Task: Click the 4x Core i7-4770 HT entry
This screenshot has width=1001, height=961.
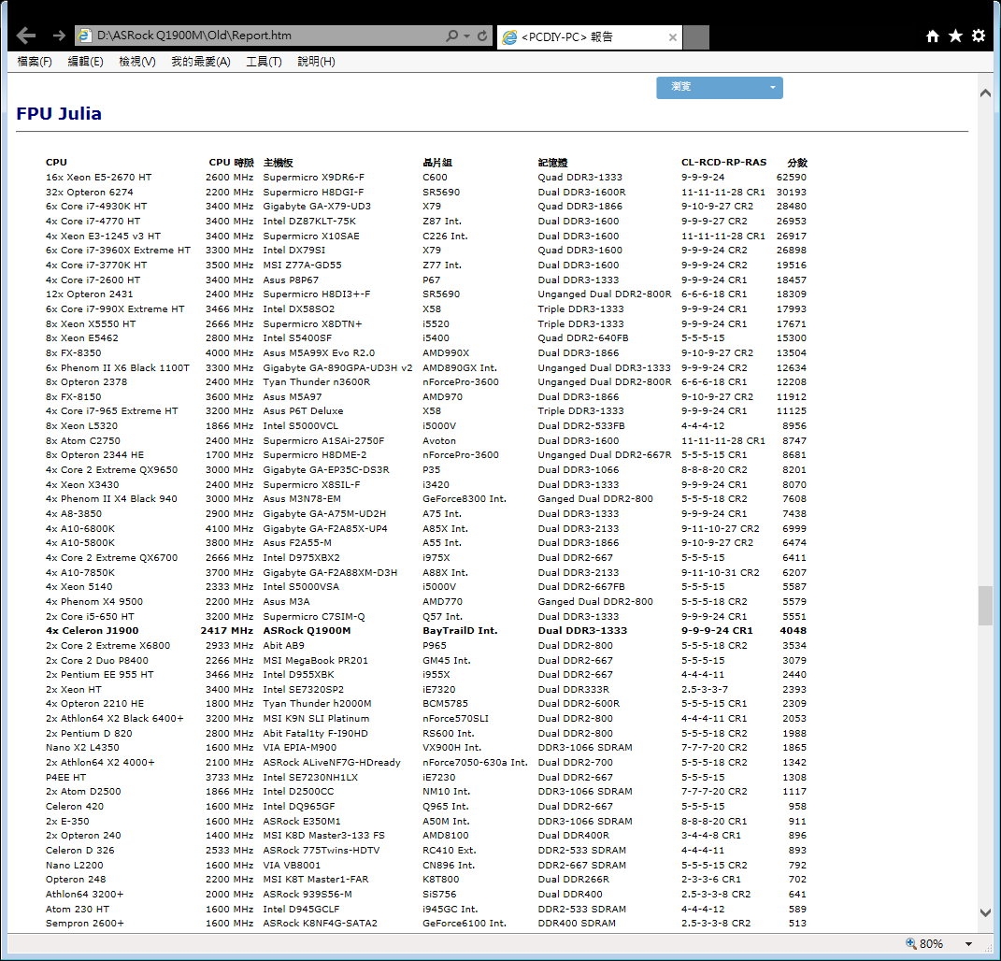Action: (x=93, y=221)
